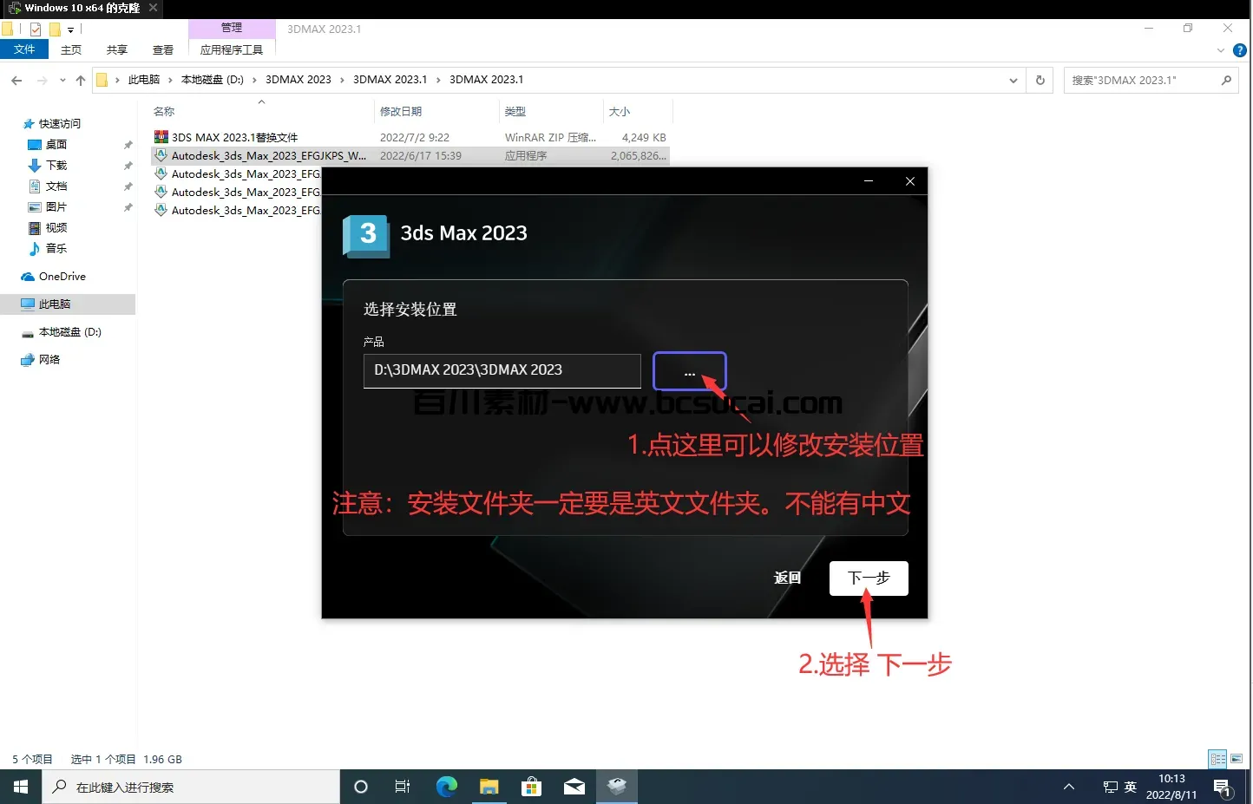This screenshot has height=804, width=1253.
Task: Click the 下一步 button in installer
Action: (869, 578)
